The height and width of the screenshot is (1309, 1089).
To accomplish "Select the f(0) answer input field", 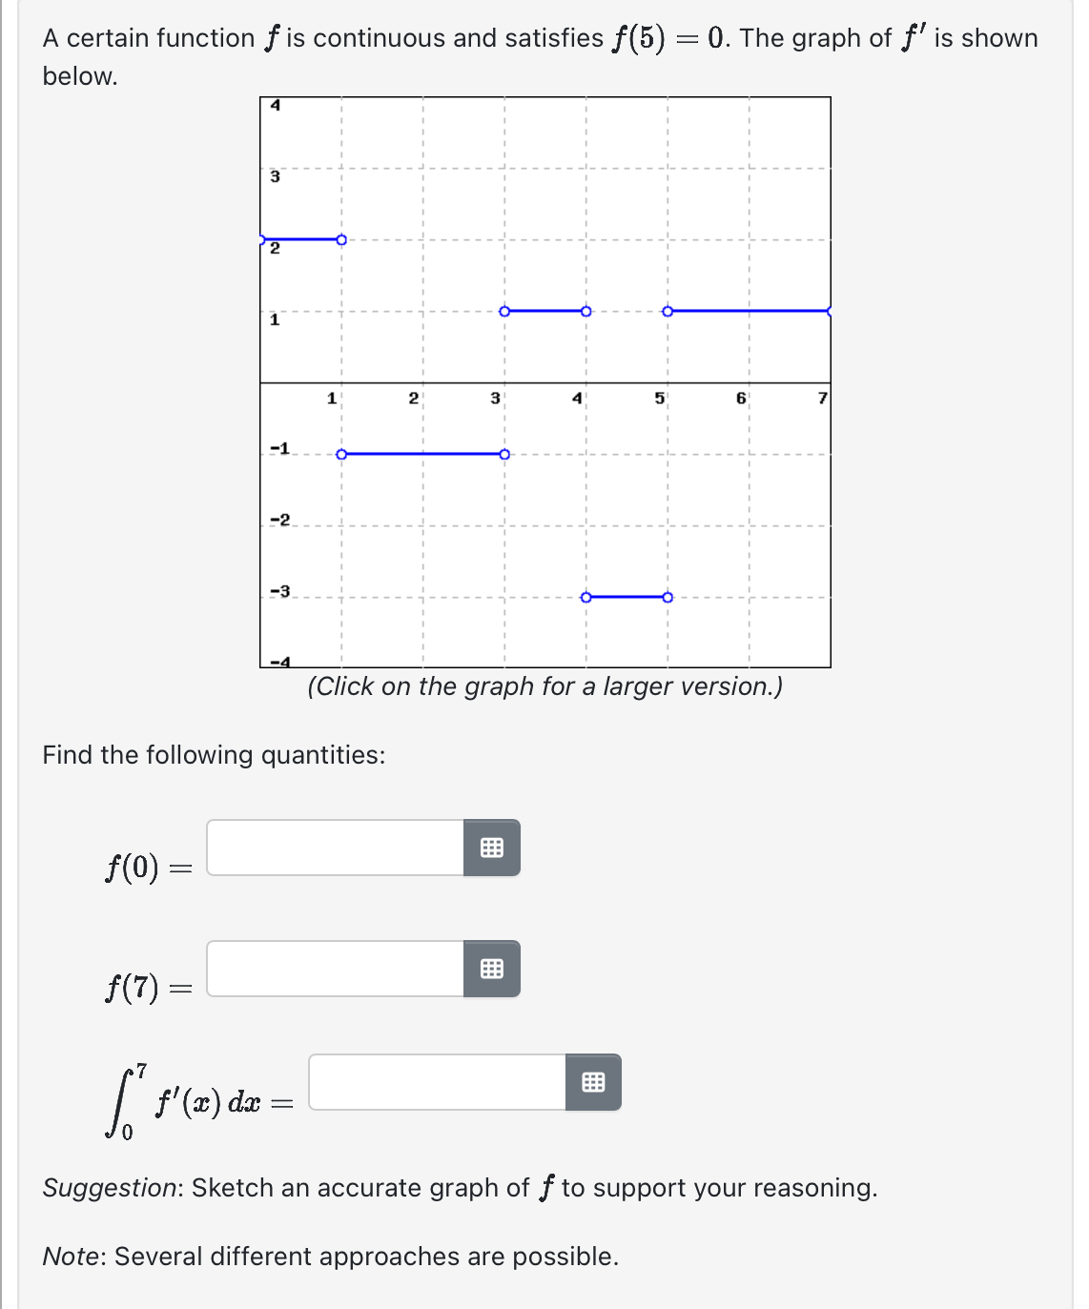I will (x=332, y=848).
